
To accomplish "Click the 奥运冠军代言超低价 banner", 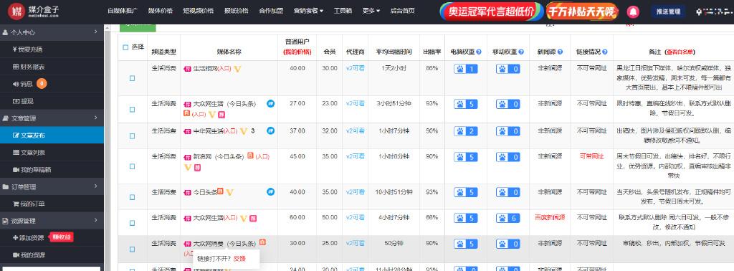I will click(x=491, y=11).
